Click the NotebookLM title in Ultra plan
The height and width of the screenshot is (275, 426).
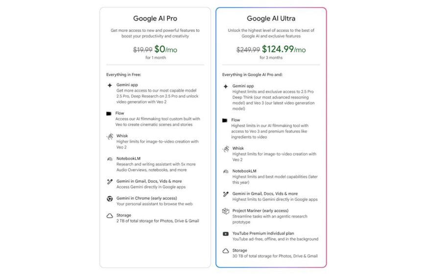tap(244, 171)
